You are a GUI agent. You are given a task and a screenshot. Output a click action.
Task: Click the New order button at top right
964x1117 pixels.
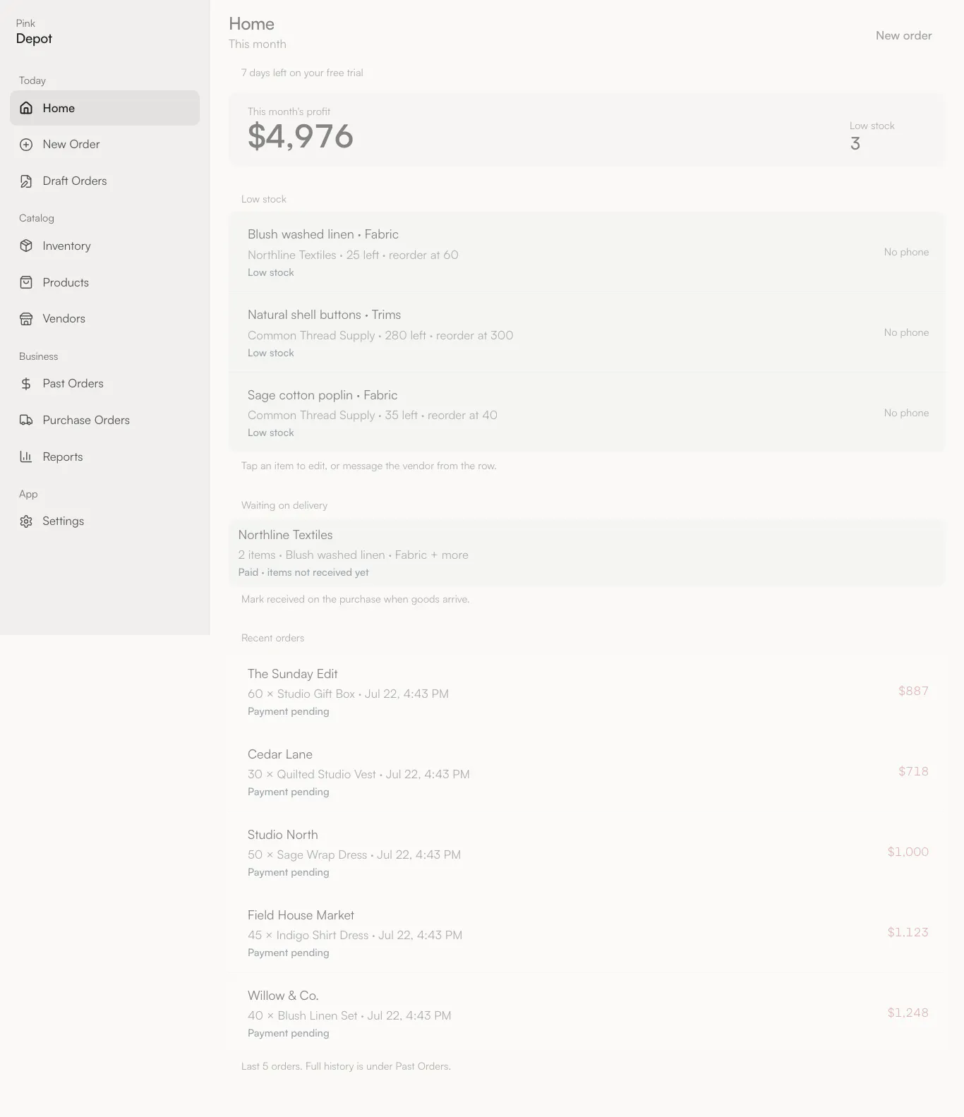tap(903, 35)
